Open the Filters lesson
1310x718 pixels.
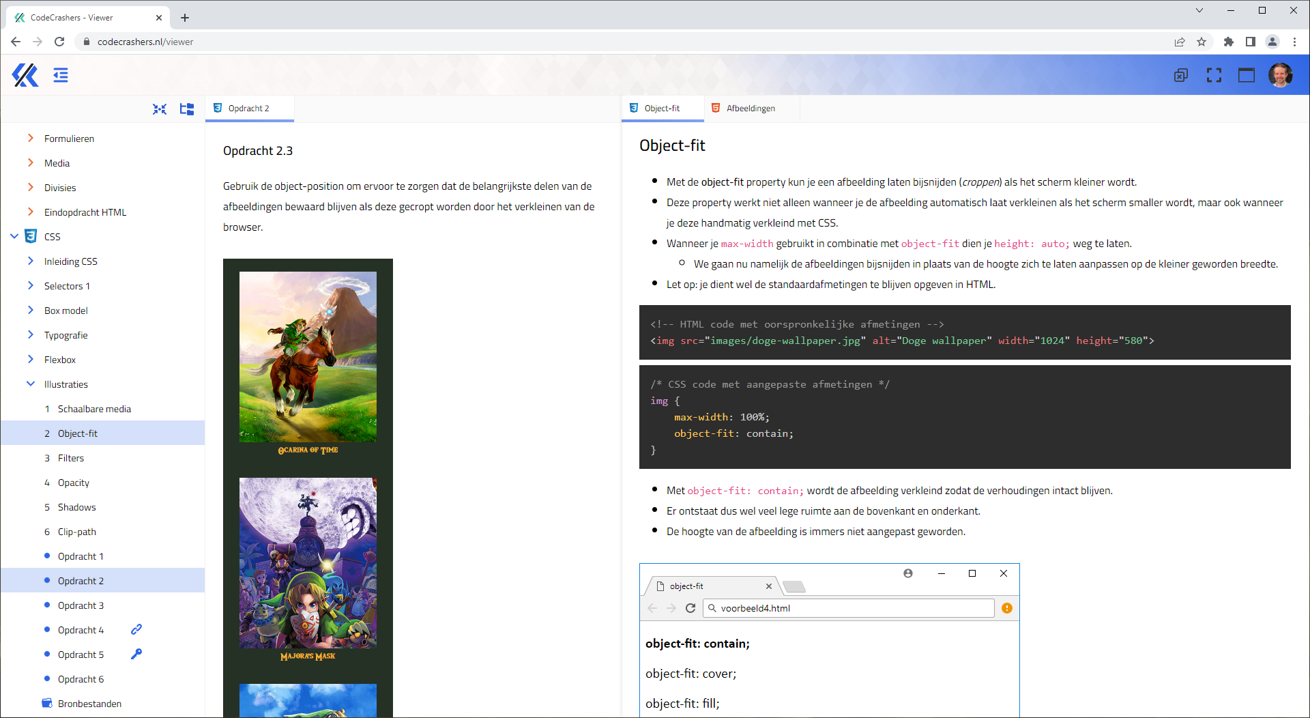click(x=71, y=458)
